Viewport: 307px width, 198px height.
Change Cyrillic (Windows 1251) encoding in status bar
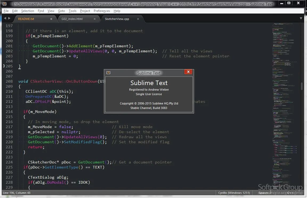(x=234, y=193)
